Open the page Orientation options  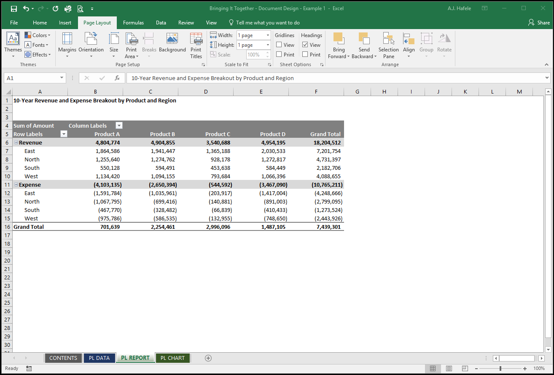coord(91,45)
